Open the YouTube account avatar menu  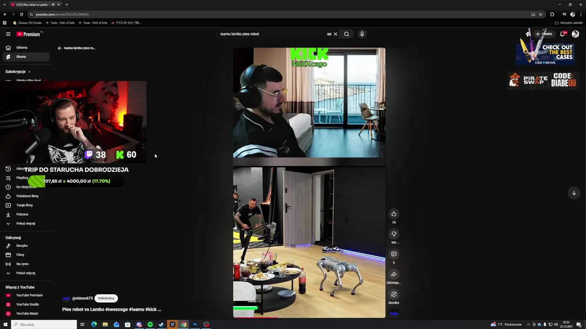(x=575, y=34)
